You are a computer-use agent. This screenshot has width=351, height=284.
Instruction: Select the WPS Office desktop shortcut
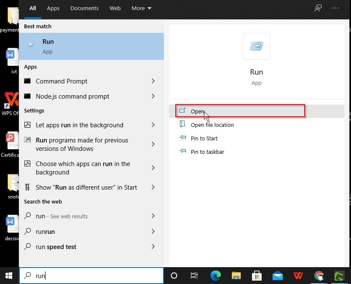(x=10, y=104)
